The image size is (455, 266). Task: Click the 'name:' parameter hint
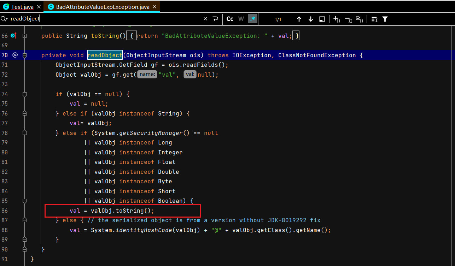click(147, 75)
